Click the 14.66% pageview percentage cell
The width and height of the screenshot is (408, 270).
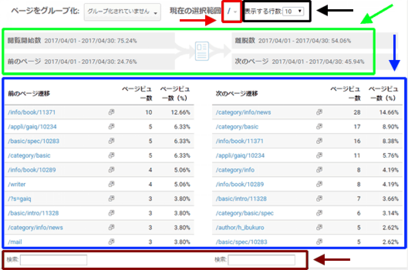coord(389,112)
